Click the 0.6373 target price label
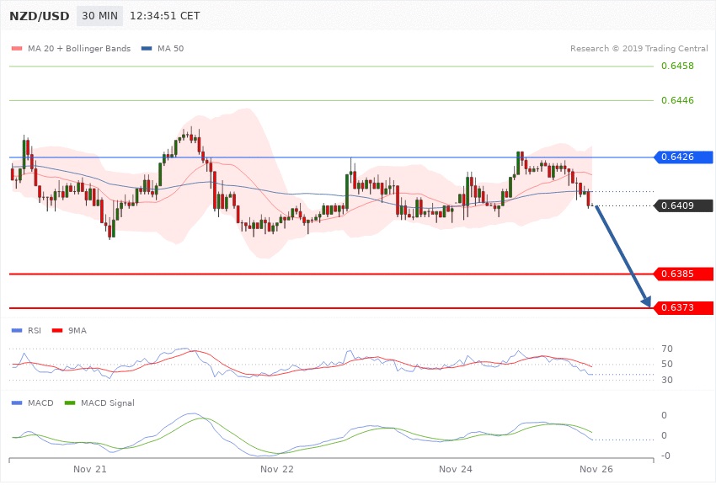 pyautogui.click(x=683, y=308)
